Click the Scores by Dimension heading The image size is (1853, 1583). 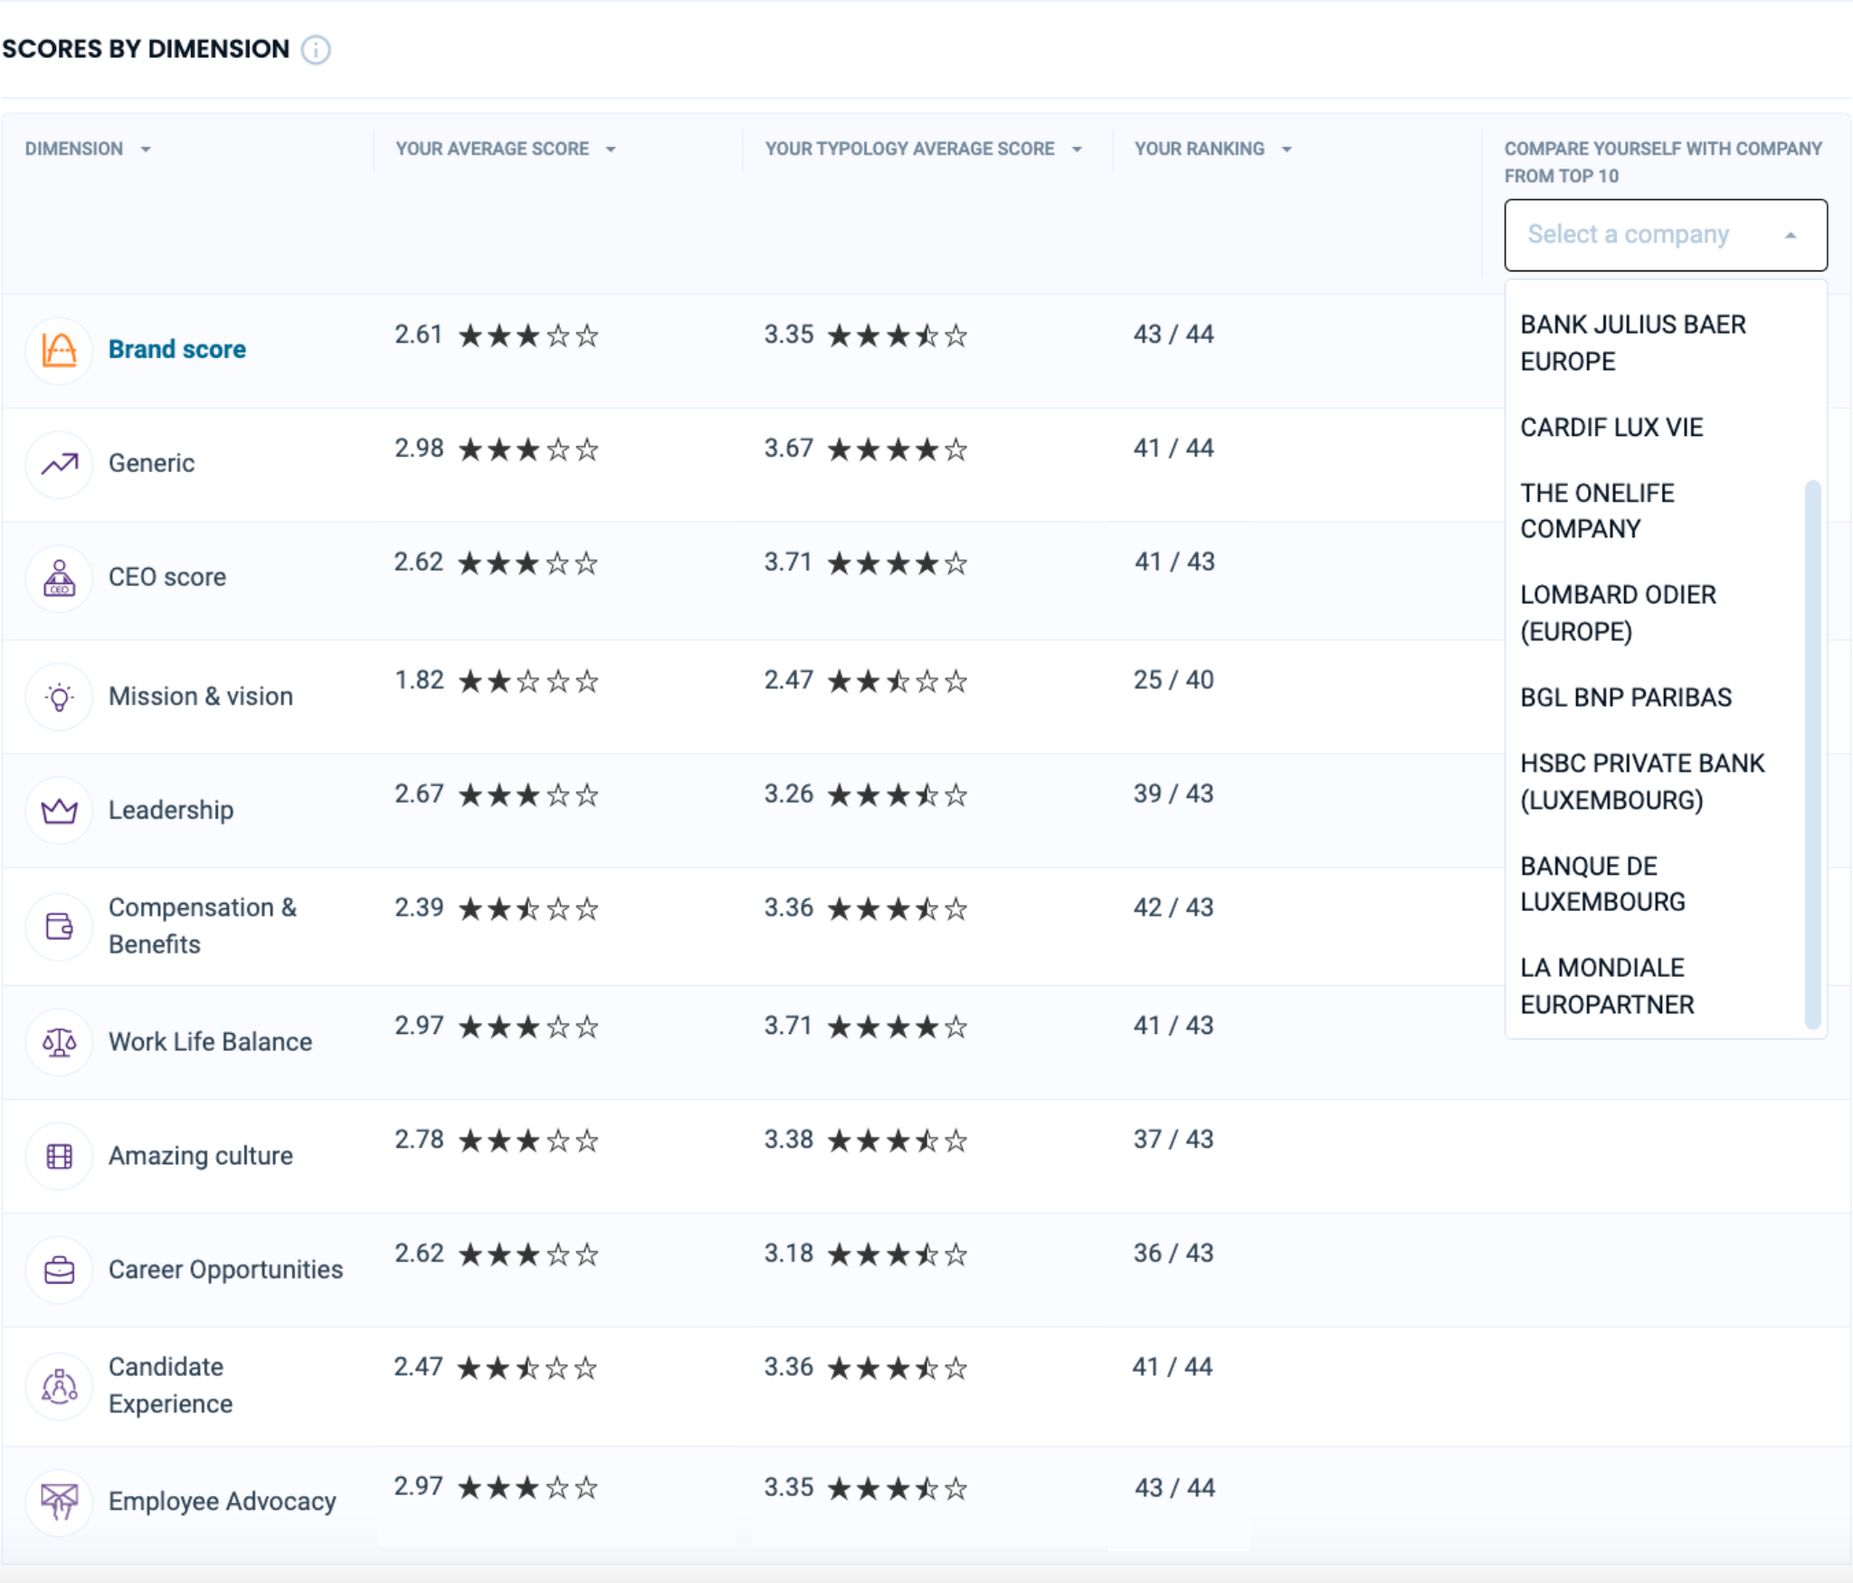tap(146, 49)
